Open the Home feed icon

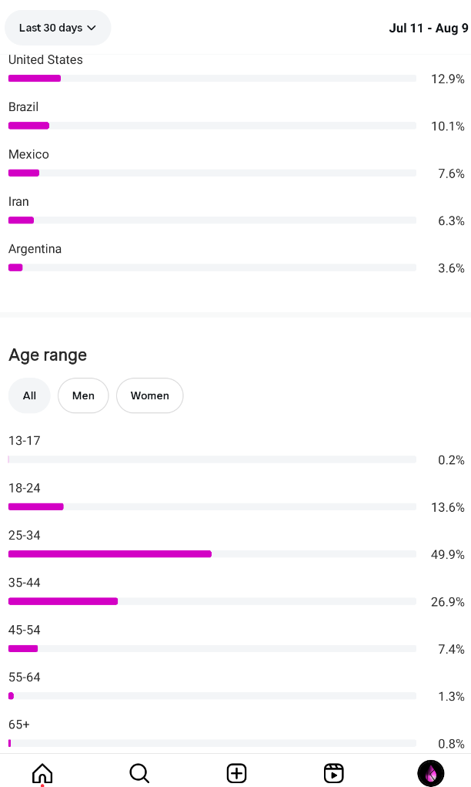pos(42,772)
